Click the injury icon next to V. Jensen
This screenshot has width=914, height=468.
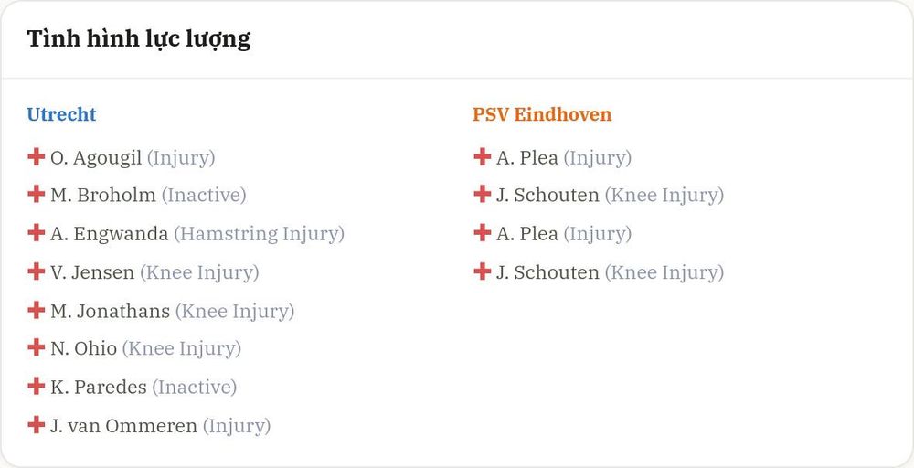(x=37, y=271)
